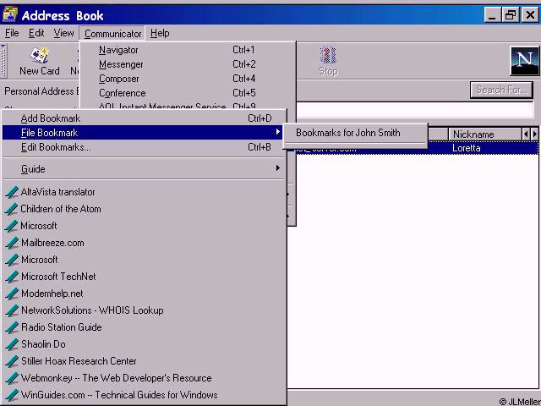Click the Address Book title bar icon
This screenshot has width=541, height=406.
9,14
